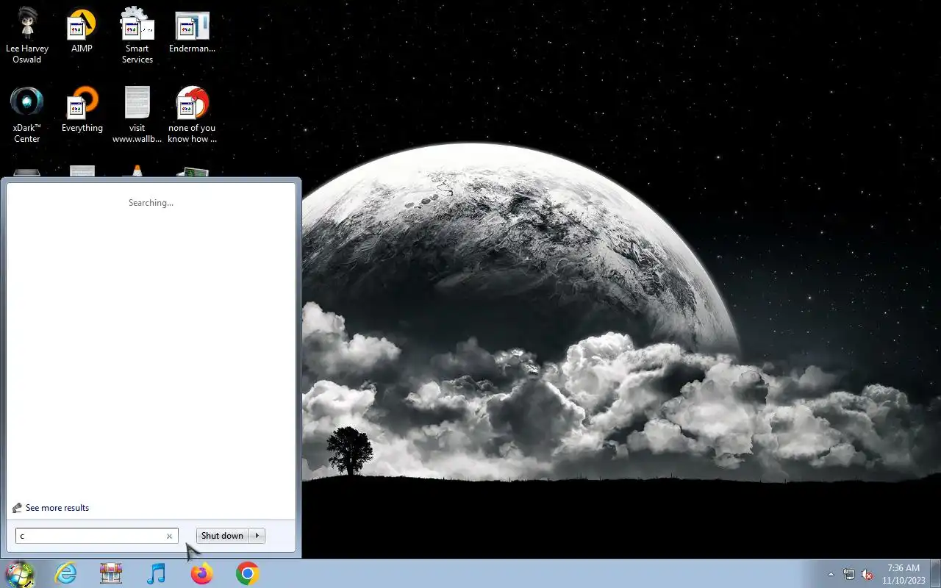The image size is (941, 588).
Task: Click the Windows Start orb
Action: (20, 573)
